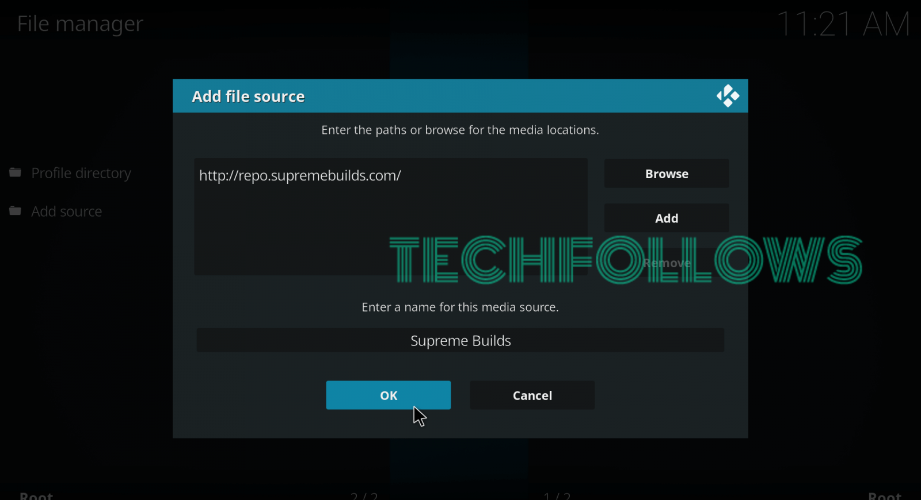Click the bottom-left Root label
This screenshot has width=921, height=500.
(x=36, y=495)
